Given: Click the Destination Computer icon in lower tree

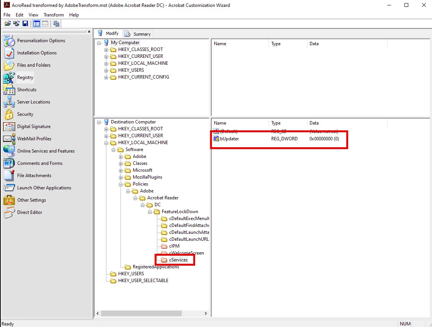Looking at the screenshot, I should pyautogui.click(x=106, y=122).
